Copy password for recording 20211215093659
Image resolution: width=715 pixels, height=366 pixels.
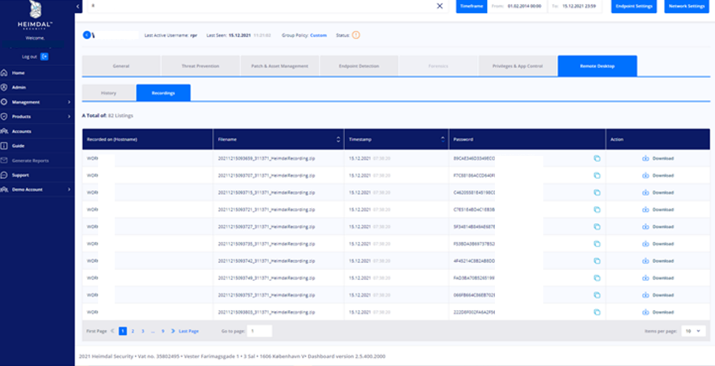pyautogui.click(x=597, y=158)
